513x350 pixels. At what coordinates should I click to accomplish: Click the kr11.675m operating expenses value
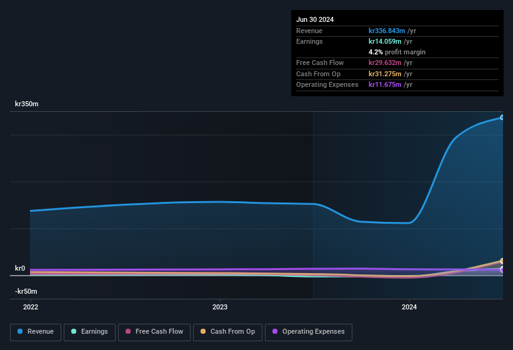pos(385,84)
